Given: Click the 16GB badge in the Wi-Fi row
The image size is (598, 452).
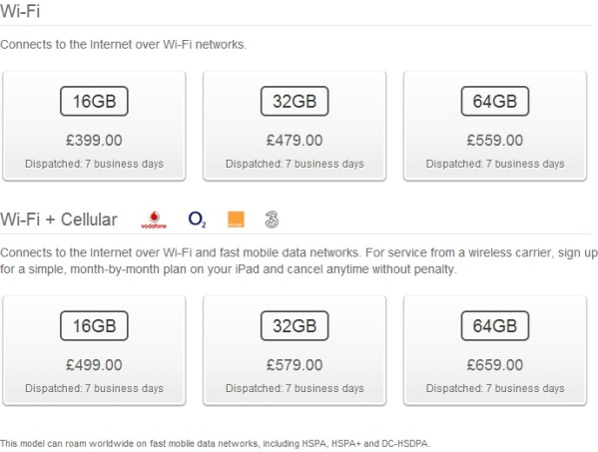Looking at the screenshot, I should 94,101.
